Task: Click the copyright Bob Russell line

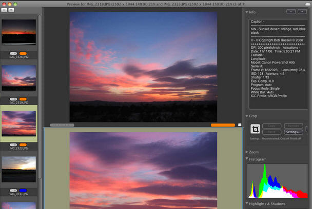Action: [x=277, y=40]
